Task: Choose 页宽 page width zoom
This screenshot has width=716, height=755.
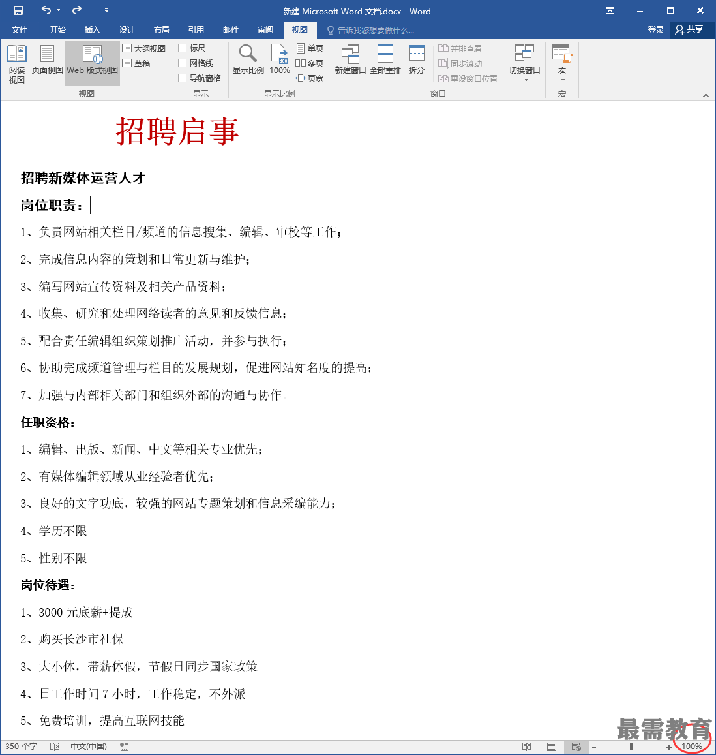Action: [309, 78]
